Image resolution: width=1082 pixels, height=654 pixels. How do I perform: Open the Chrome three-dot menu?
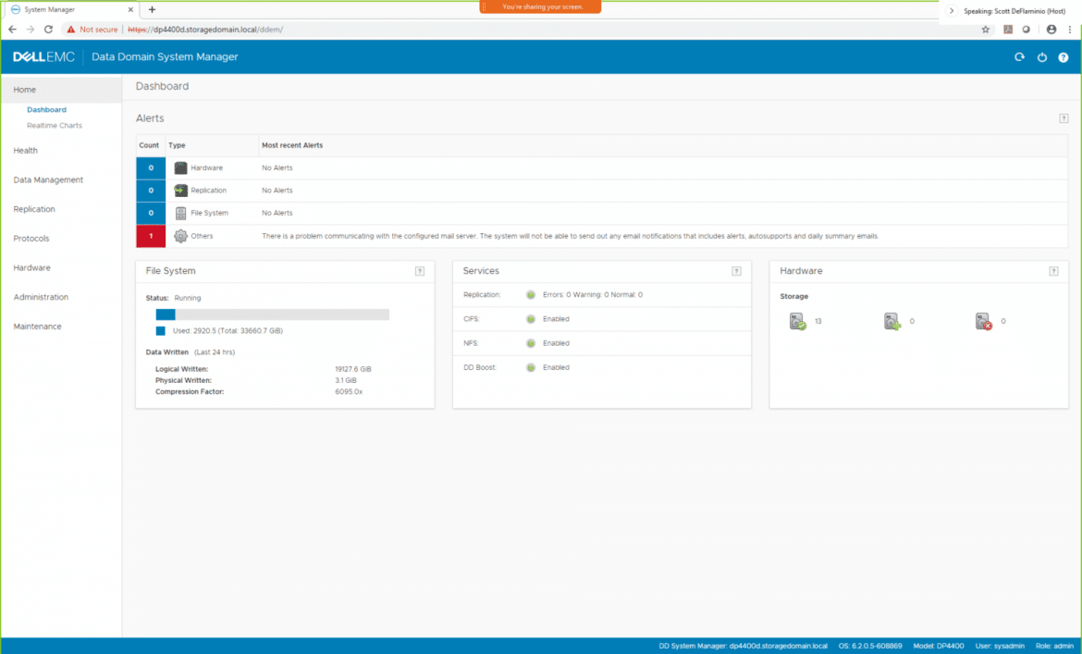tap(1070, 30)
